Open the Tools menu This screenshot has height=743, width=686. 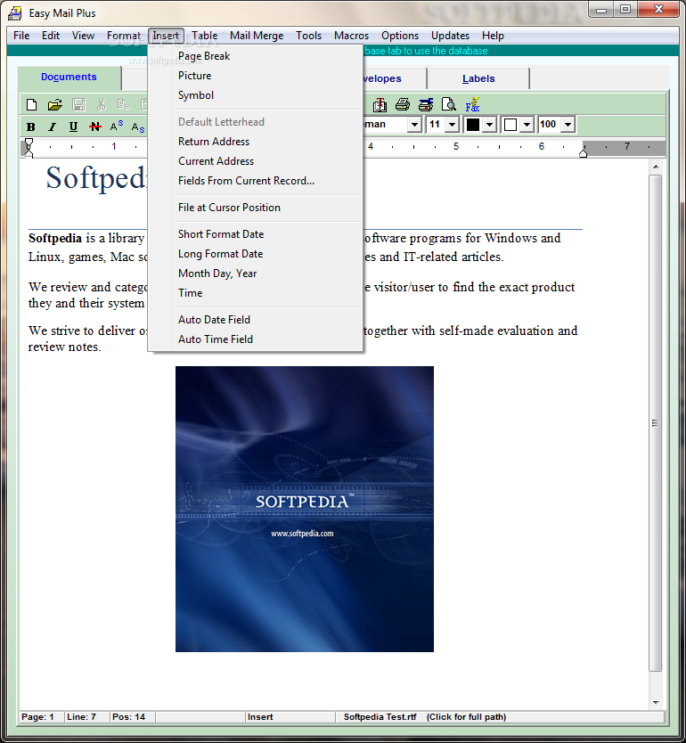pos(308,36)
